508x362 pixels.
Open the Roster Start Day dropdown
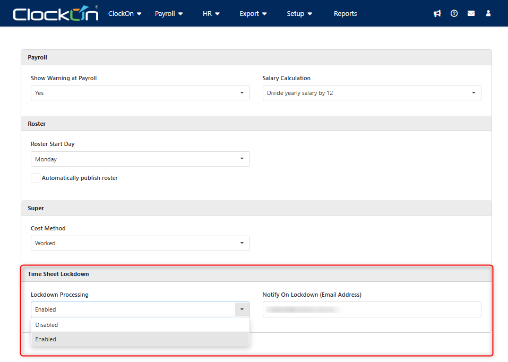click(140, 159)
